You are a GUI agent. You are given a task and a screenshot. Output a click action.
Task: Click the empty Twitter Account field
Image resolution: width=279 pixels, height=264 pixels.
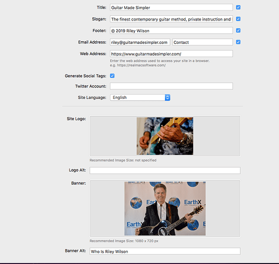tap(171, 86)
